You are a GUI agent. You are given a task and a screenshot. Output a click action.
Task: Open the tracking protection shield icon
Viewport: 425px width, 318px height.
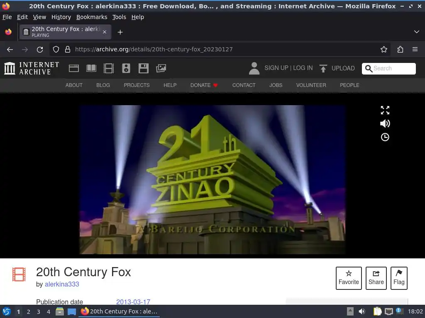56,49
